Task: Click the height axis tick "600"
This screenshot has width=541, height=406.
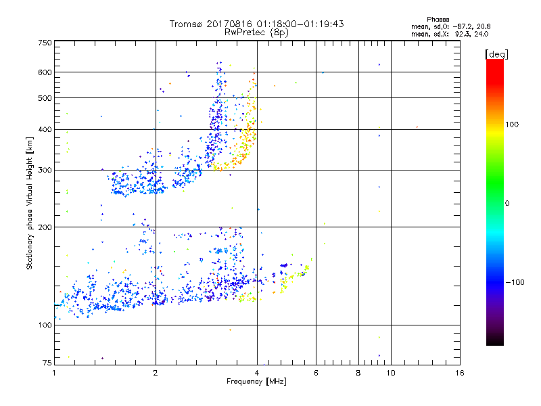Action: coord(45,72)
